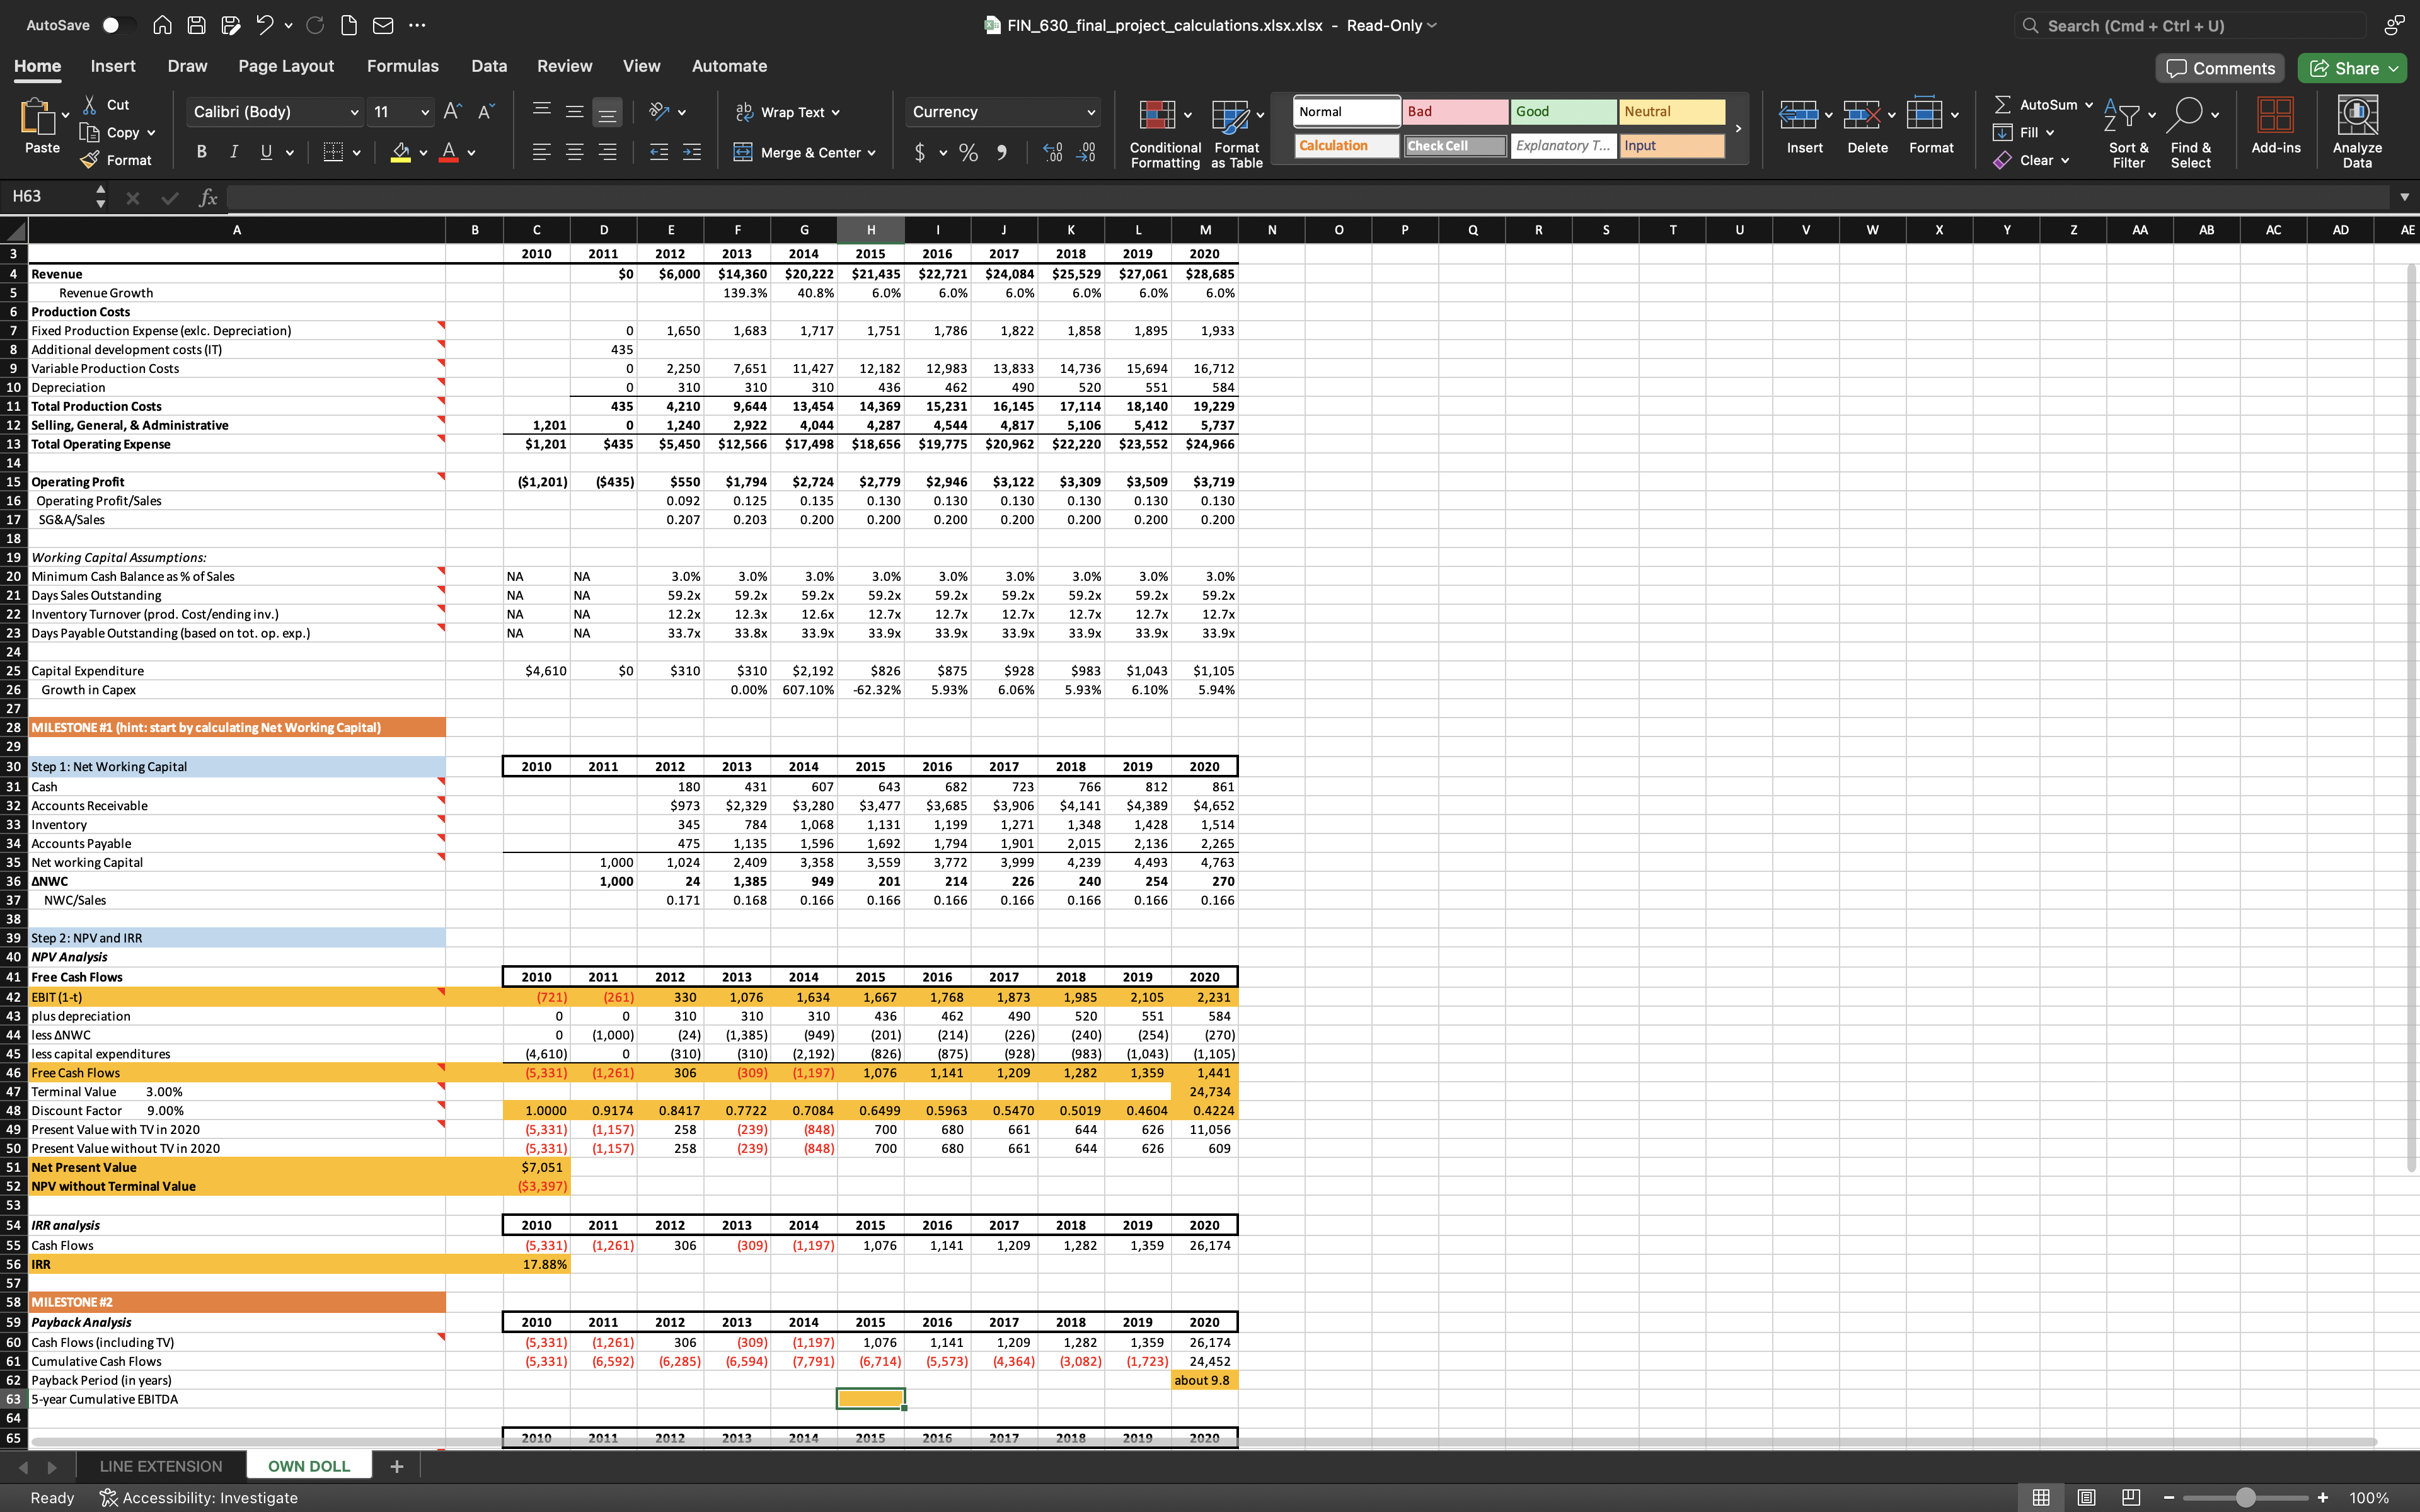Open the Formulas ribbon tab
This screenshot has width=2420, height=1512.
(402, 66)
